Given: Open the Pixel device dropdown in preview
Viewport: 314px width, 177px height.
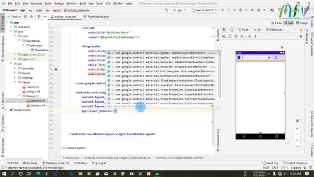Looking at the screenshot, I should pos(244,29).
